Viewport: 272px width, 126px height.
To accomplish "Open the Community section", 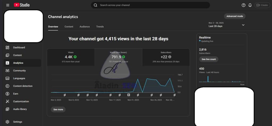I will click(19, 71).
